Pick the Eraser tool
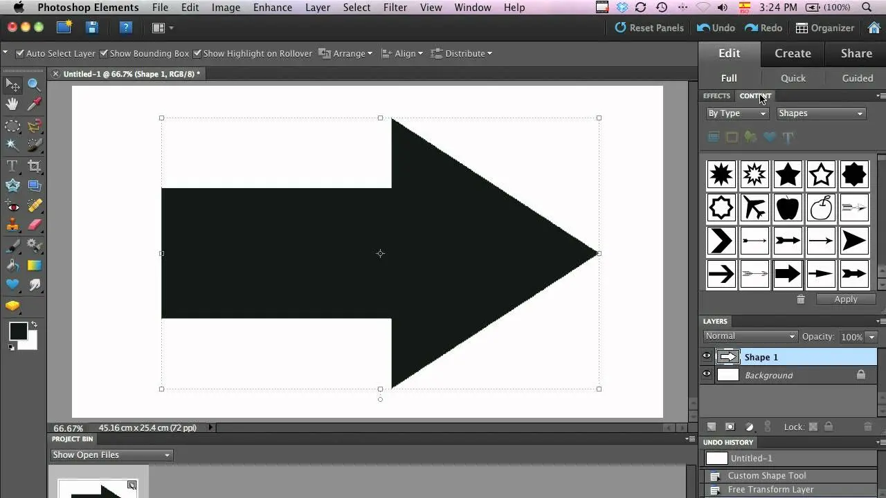 (x=34, y=225)
